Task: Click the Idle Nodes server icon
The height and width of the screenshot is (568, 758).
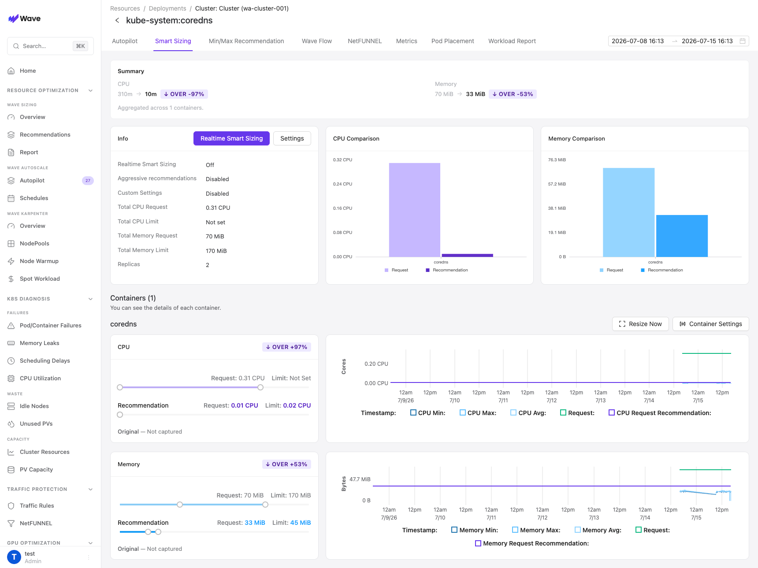Action: pyautogui.click(x=11, y=406)
